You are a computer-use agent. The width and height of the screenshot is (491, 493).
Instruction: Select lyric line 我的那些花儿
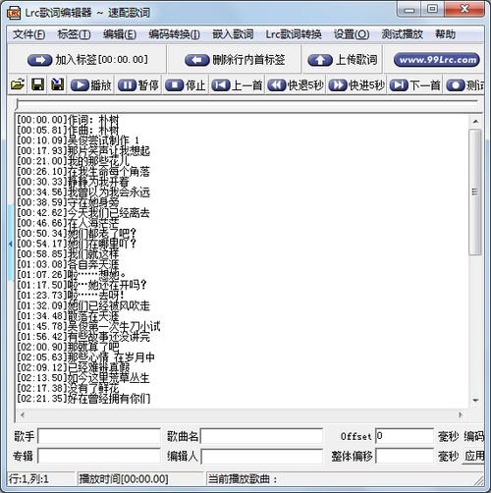pos(74,161)
